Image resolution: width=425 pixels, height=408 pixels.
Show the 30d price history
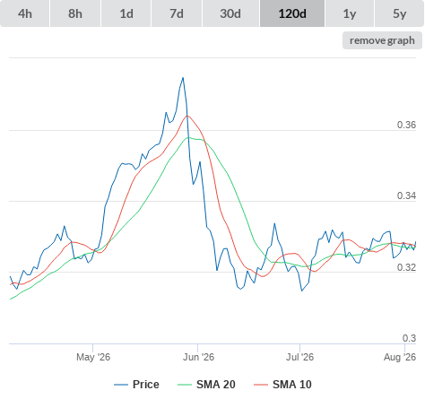(x=230, y=13)
